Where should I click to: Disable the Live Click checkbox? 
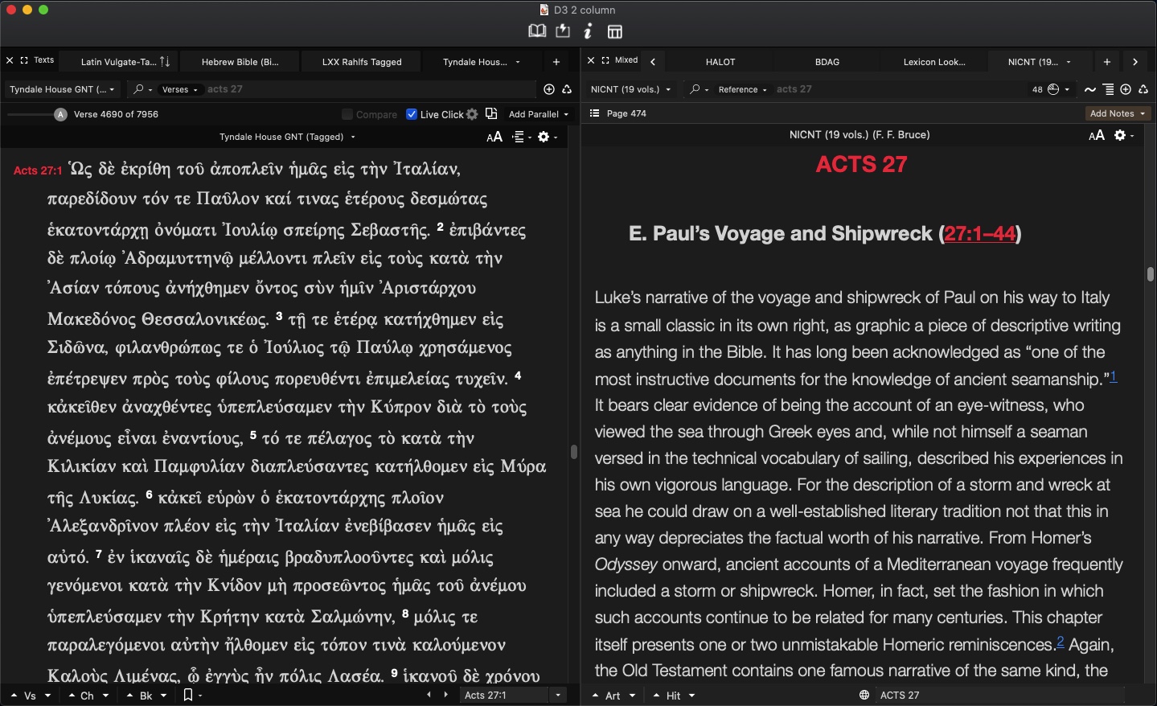click(411, 114)
